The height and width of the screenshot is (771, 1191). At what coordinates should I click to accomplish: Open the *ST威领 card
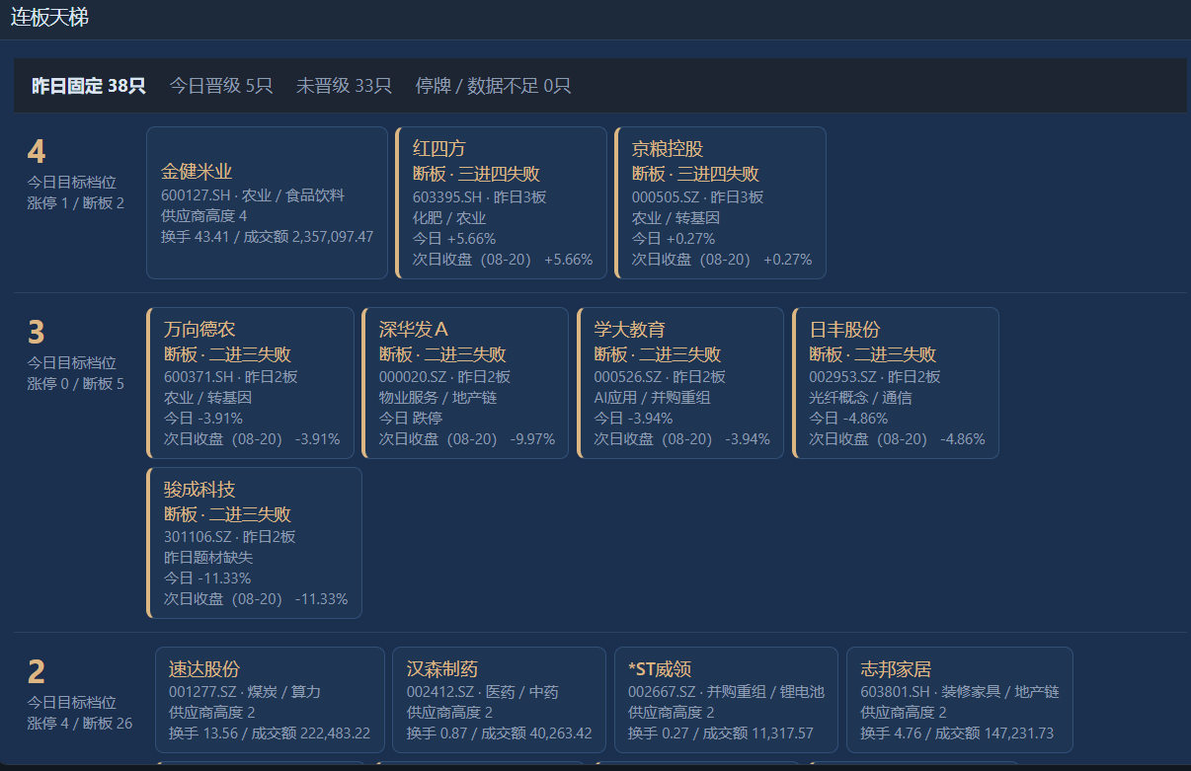point(726,700)
